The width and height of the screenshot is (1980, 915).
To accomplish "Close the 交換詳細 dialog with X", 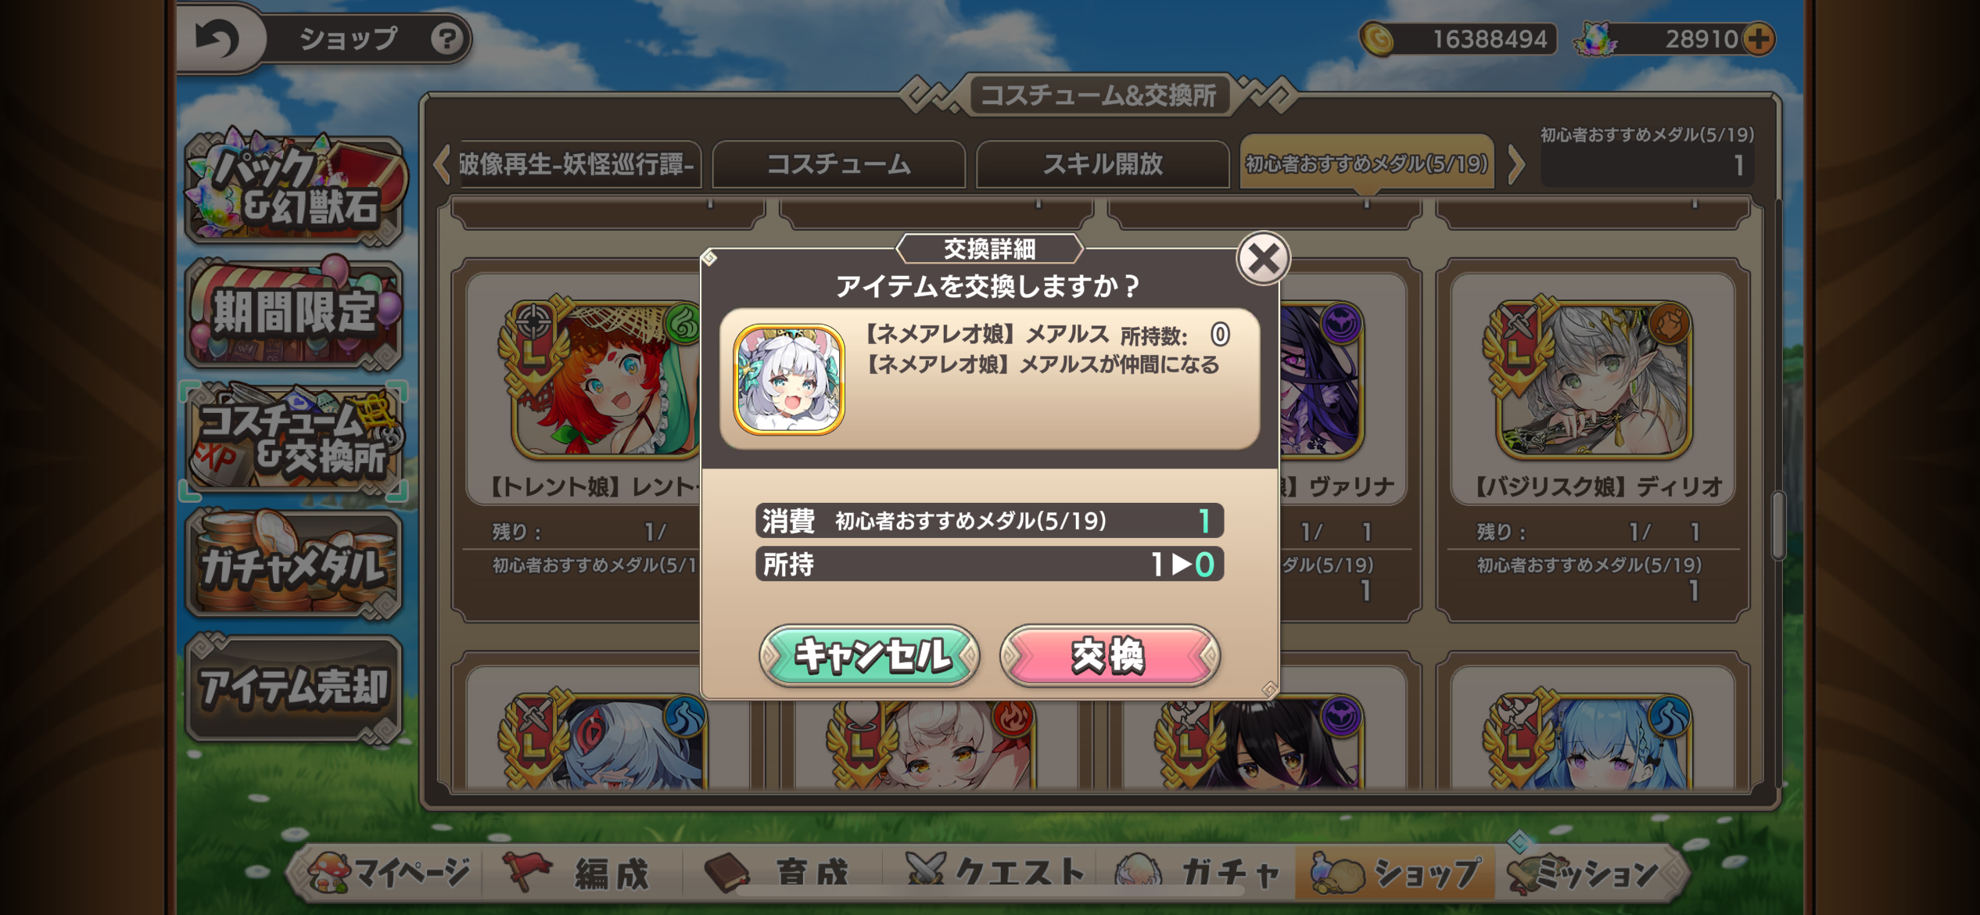I will 1263,259.
